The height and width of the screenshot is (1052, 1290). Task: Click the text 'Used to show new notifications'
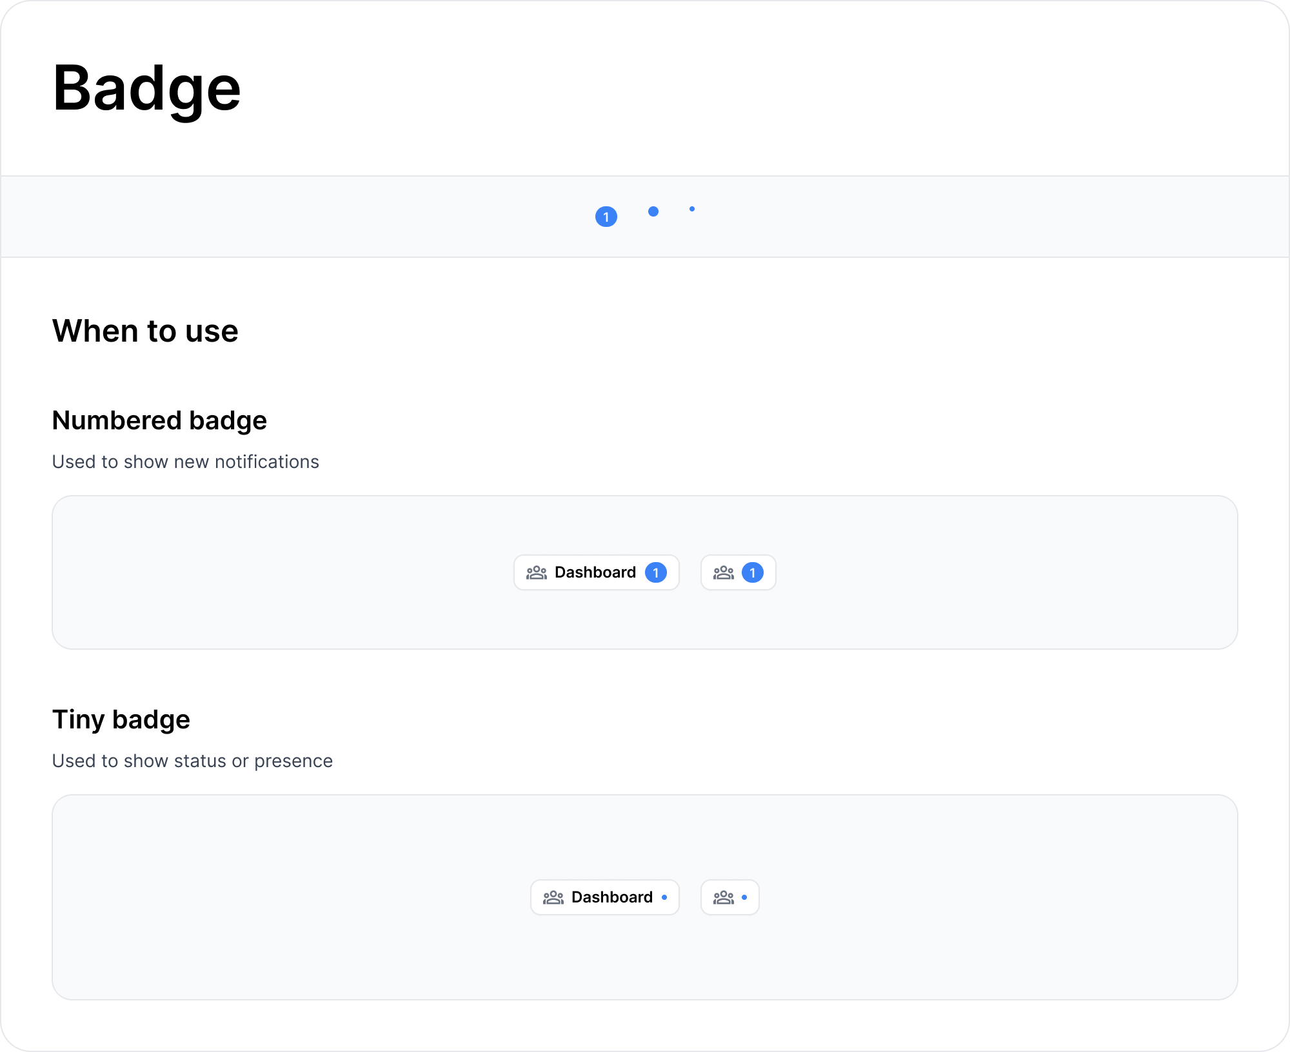pos(186,461)
